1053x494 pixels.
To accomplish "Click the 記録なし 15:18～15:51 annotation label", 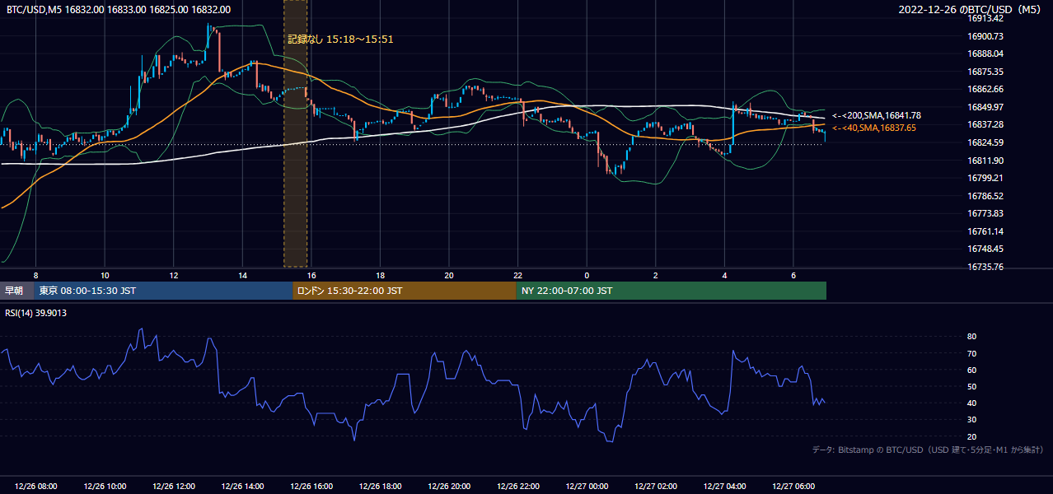I will (x=340, y=39).
